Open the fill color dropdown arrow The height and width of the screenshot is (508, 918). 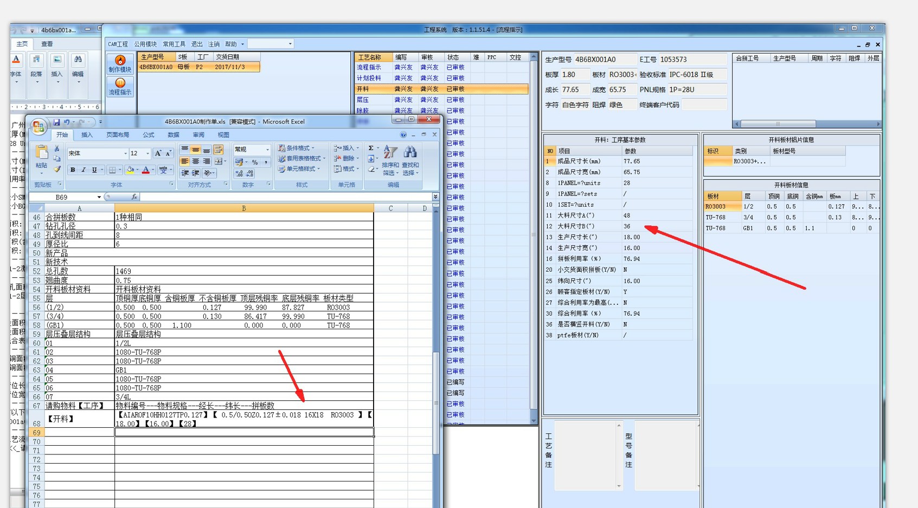coord(137,170)
